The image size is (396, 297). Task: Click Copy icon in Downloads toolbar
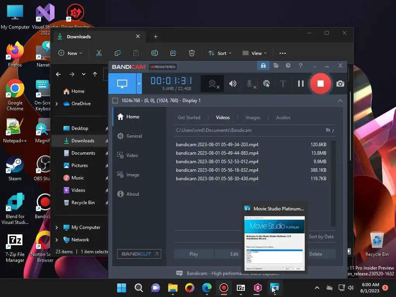pyautogui.click(x=118, y=53)
